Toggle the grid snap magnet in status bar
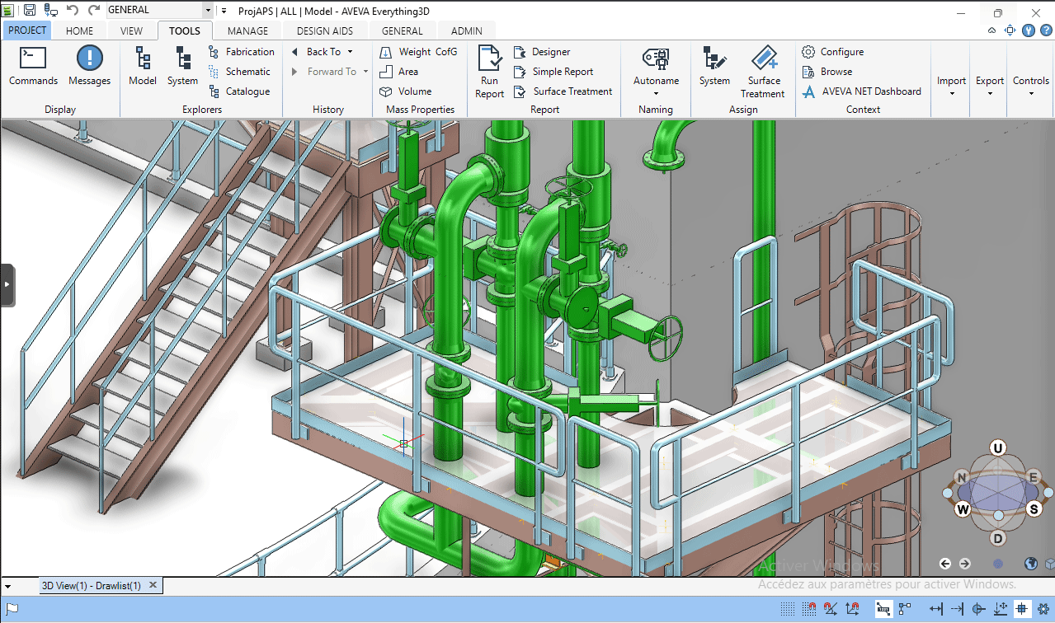 810,609
